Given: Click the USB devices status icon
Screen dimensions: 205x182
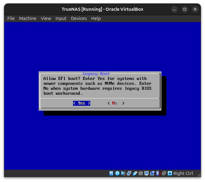Looking at the screenshot, I should coord(135,173).
